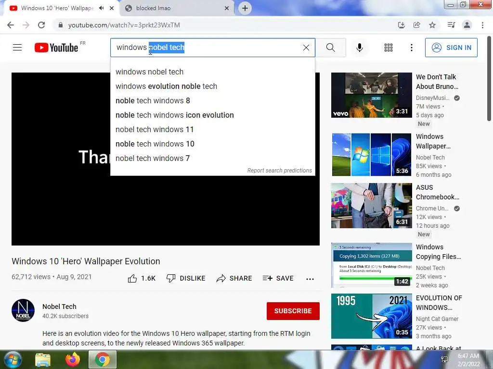The height and width of the screenshot is (369, 493).
Task: Reload the page in Chrome
Action: click(x=41, y=25)
